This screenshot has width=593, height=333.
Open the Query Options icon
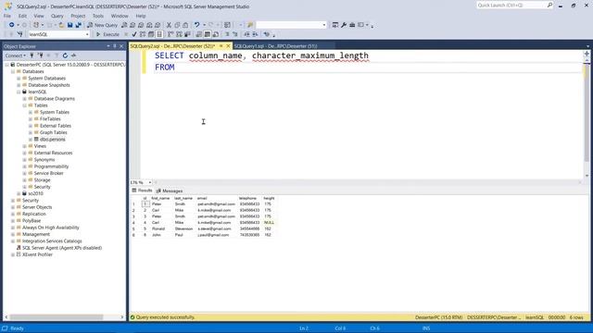pos(151,34)
